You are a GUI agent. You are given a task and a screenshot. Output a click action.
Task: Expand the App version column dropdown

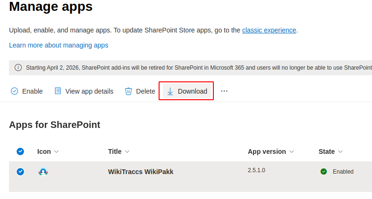292,152
